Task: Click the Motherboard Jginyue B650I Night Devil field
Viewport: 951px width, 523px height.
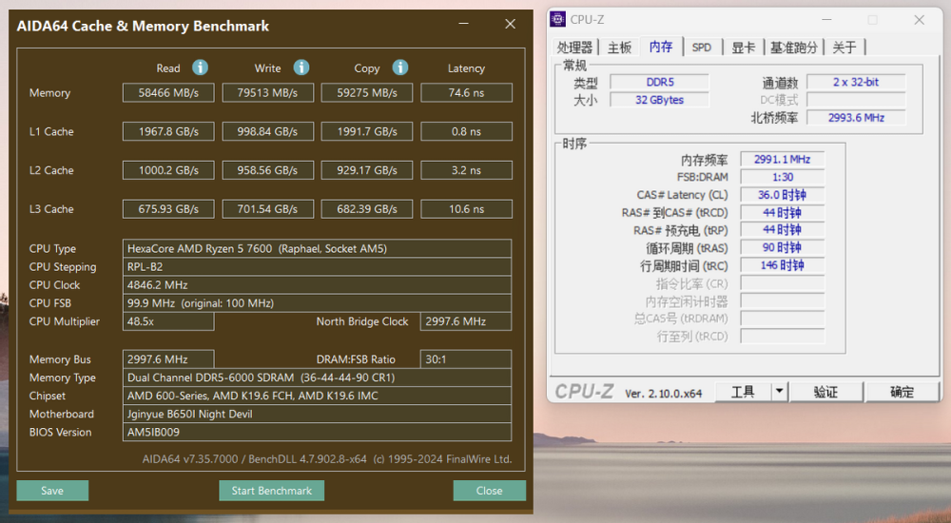Action: (318, 414)
